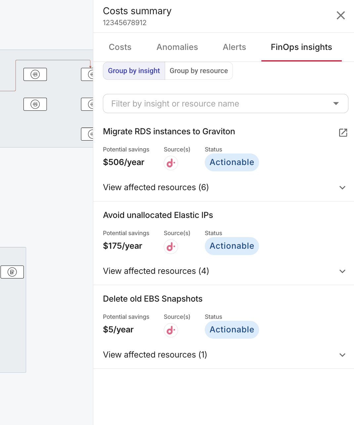Select the lone node icon in the lower diagram box
Image resolution: width=354 pixels, height=425 pixels.
(12, 272)
